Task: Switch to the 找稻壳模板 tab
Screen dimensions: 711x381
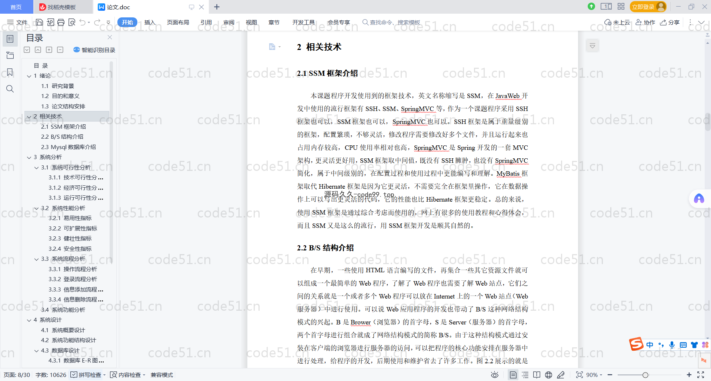Action: (x=61, y=7)
